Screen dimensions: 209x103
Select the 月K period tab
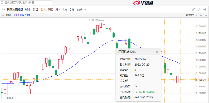coord(58,9)
